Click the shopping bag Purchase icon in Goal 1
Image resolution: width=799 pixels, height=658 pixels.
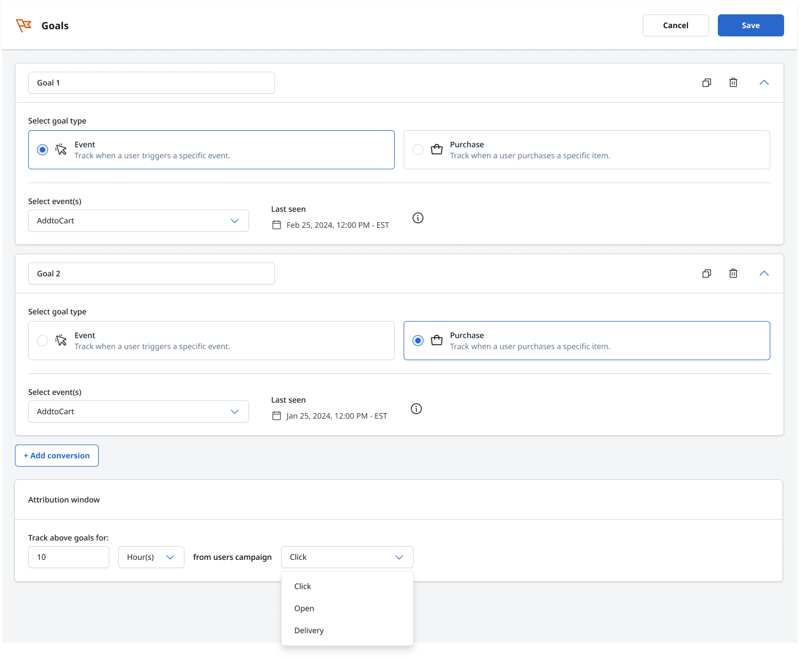click(x=437, y=149)
